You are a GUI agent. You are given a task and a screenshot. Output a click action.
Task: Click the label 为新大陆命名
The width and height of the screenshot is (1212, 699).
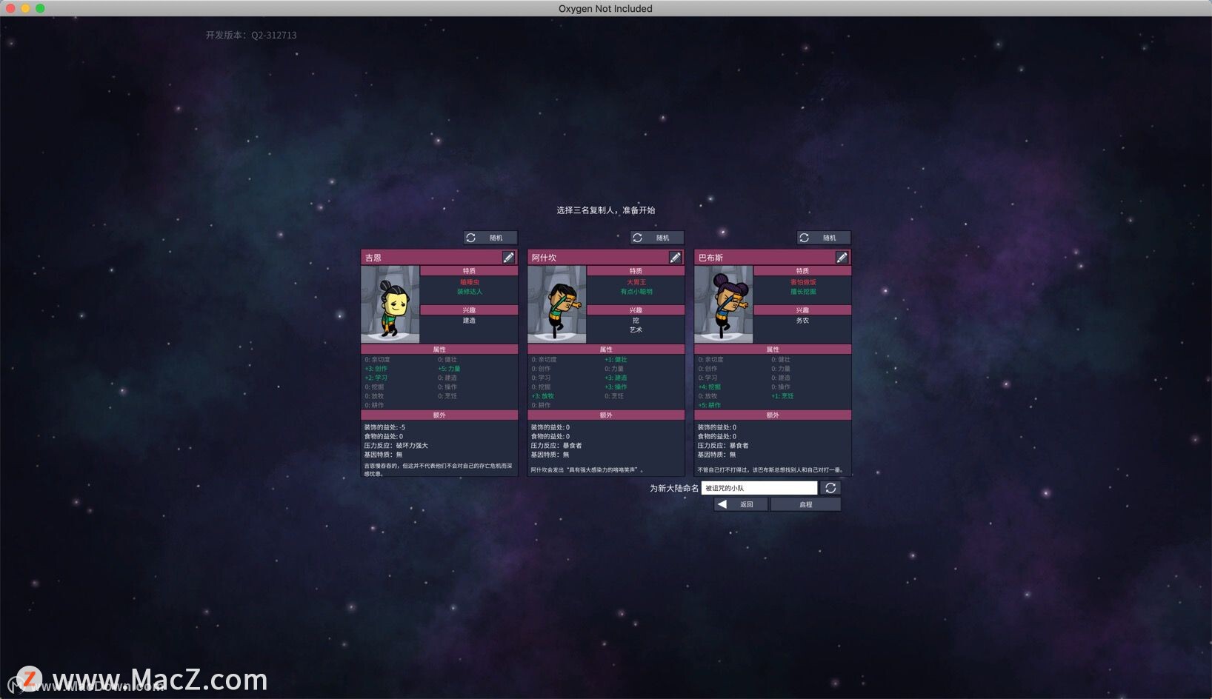tap(674, 488)
